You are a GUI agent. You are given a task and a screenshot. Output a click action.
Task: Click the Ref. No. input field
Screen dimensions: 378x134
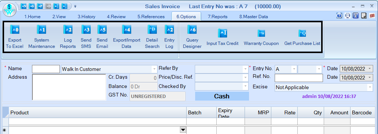coord(299,78)
